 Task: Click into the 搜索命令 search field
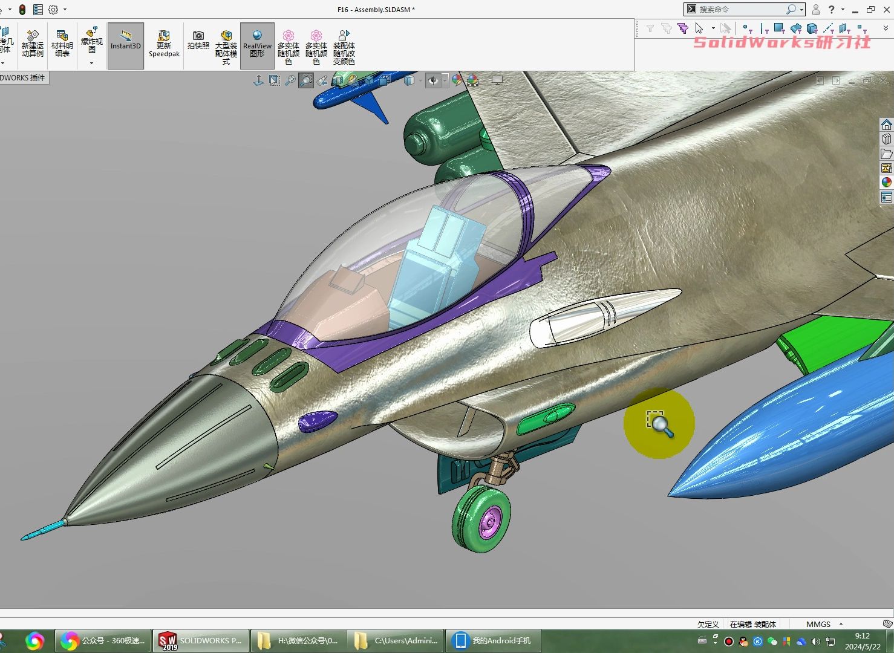coord(740,9)
